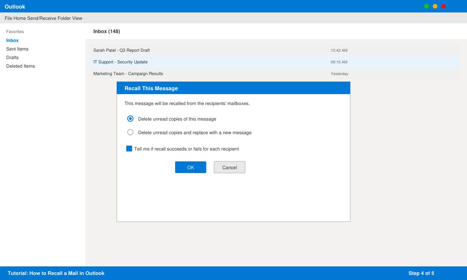The image size is (467, 280).
Task: Click the 09:15 AM timestamp
Action: (x=339, y=62)
